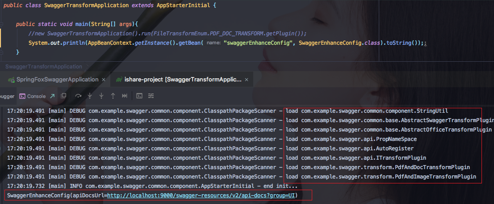Click log line loading ITransformPlugin
The image size is (494, 204).
coord(217,158)
